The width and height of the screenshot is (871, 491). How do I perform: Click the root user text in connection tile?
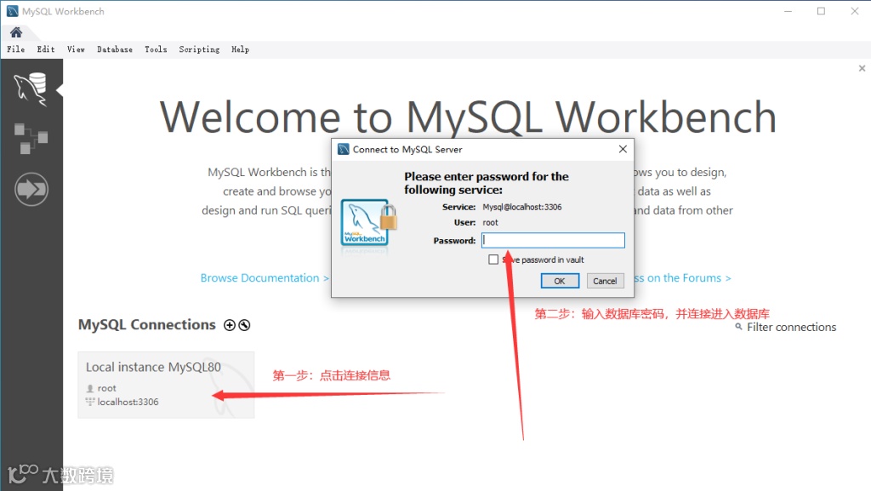[x=106, y=388]
